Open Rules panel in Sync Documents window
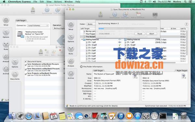Viewport: 195px width, 122px height. point(71,50)
